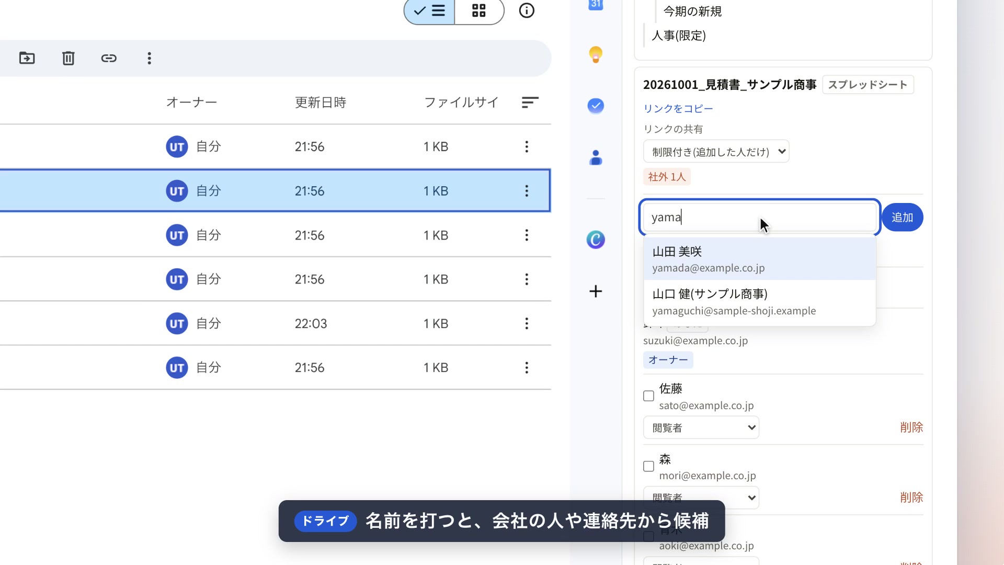Image resolution: width=1004 pixels, height=565 pixels.
Task: Click 今期の新規 folder entry
Action: (x=692, y=11)
